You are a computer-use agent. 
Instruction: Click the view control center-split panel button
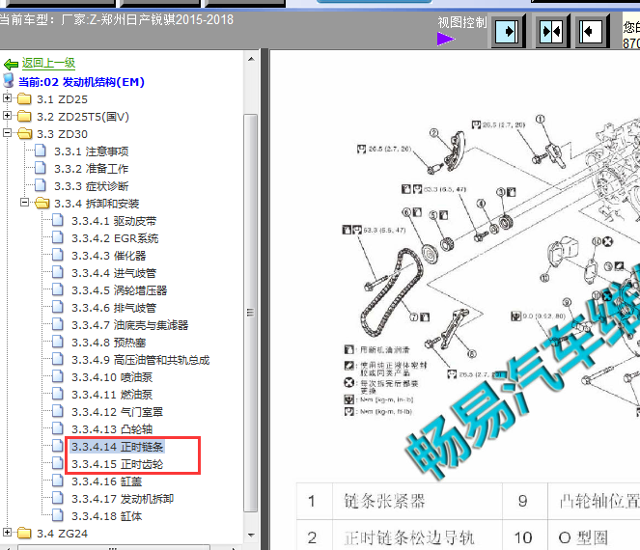pos(551,31)
